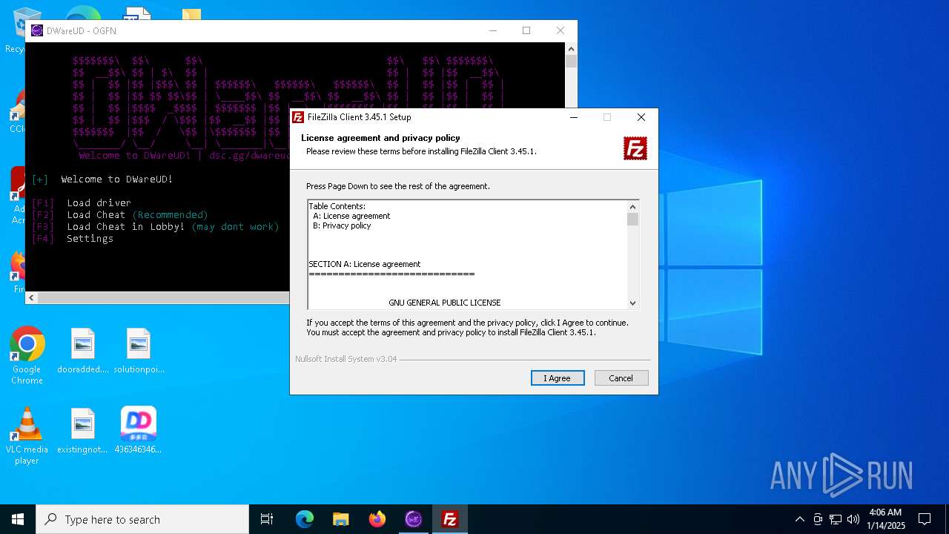949x534 pixels.
Task: Click the I Agree button
Action: [x=558, y=378]
